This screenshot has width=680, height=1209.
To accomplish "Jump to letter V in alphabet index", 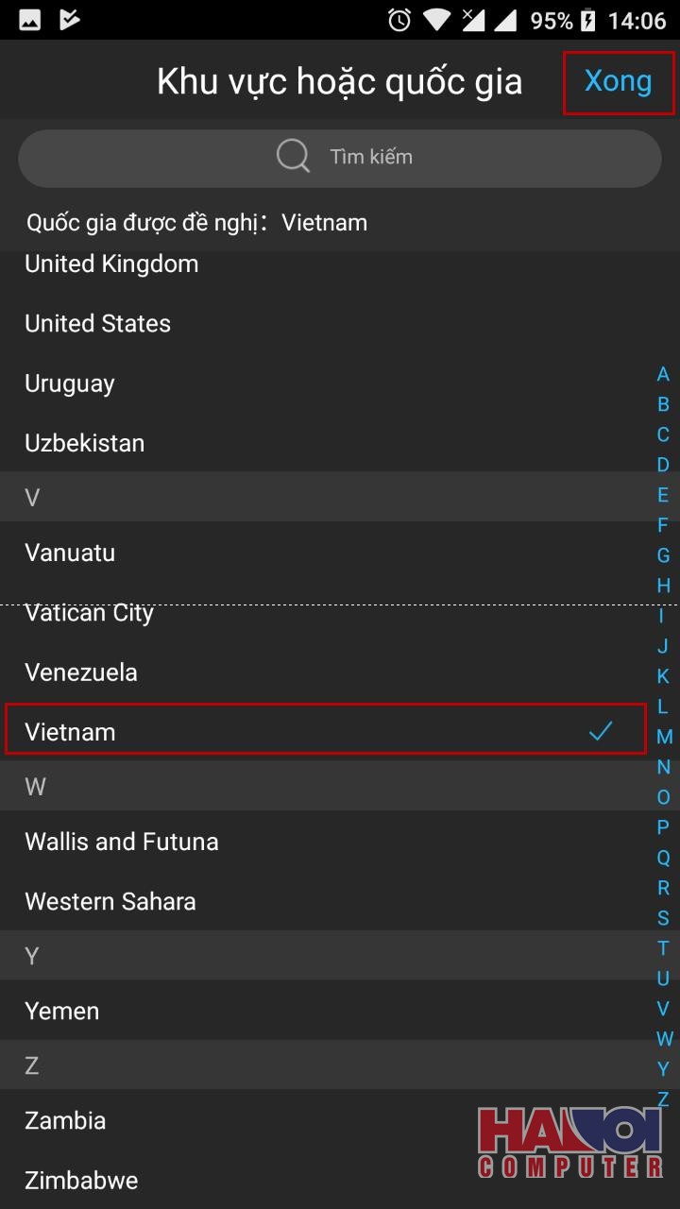I will [x=663, y=1009].
